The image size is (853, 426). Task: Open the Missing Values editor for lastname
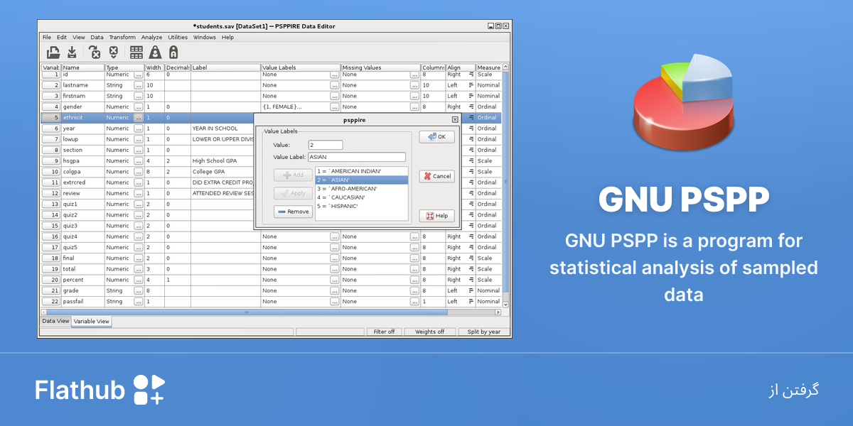[414, 85]
